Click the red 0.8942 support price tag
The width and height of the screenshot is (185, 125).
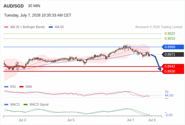[x=173, y=66]
